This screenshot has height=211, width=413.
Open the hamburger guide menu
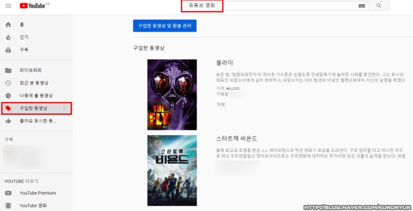(x=8, y=6)
